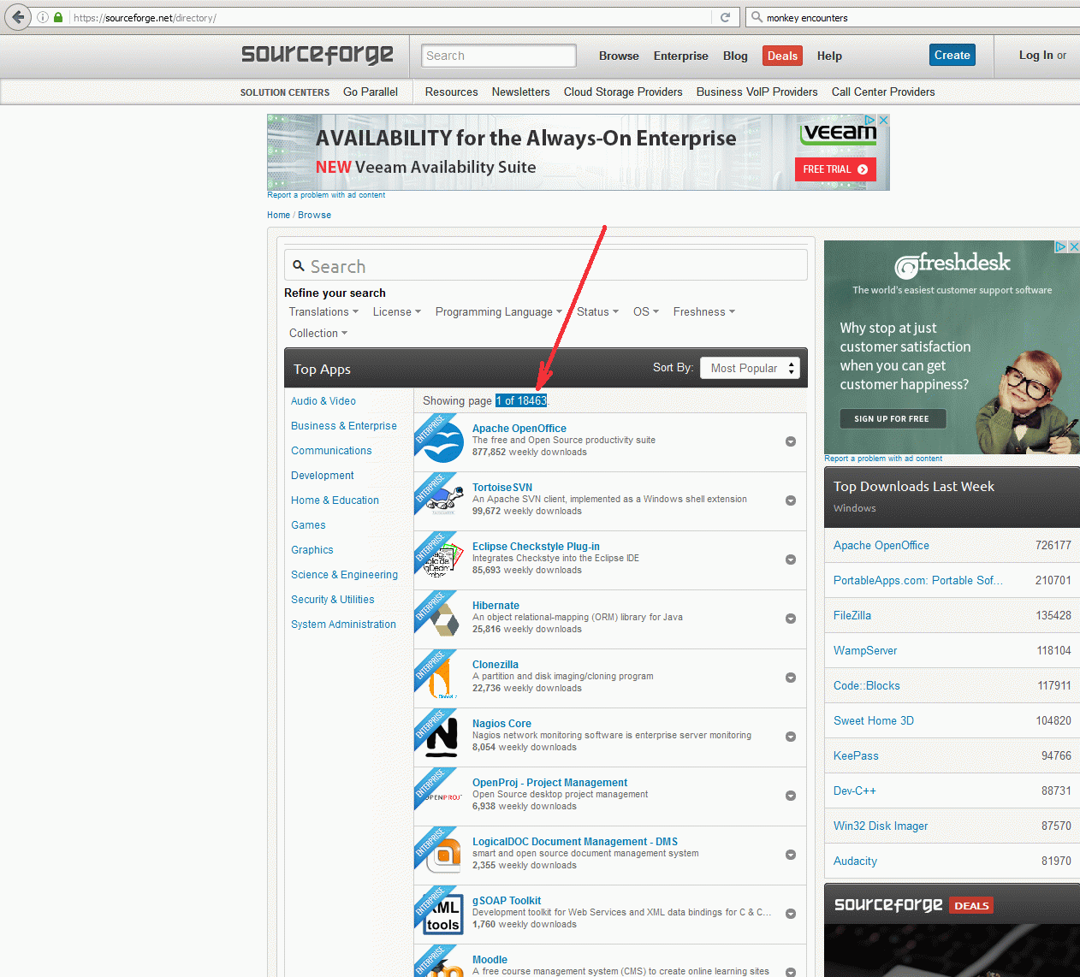Click FREE TRIAL button in Veeam ad
Viewport: 1080px width, 977px height.
835,169
